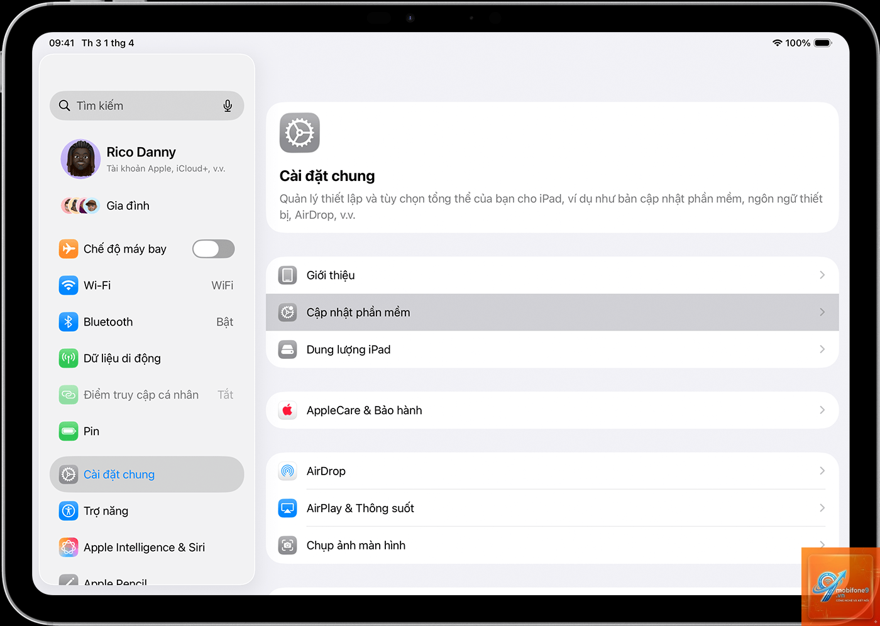Open AirDrop settings row
The image size is (880, 626).
coord(553,471)
